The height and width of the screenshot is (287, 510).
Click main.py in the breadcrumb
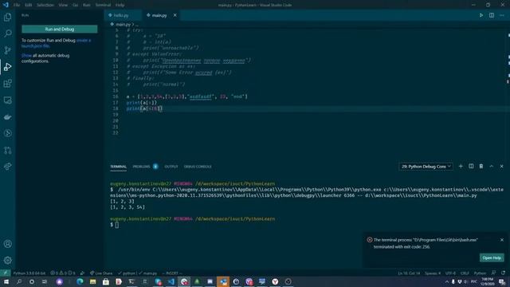pyautogui.click(x=124, y=25)
